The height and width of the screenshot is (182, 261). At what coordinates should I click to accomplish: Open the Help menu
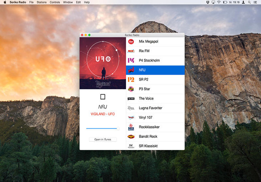[x=87, y=2]
